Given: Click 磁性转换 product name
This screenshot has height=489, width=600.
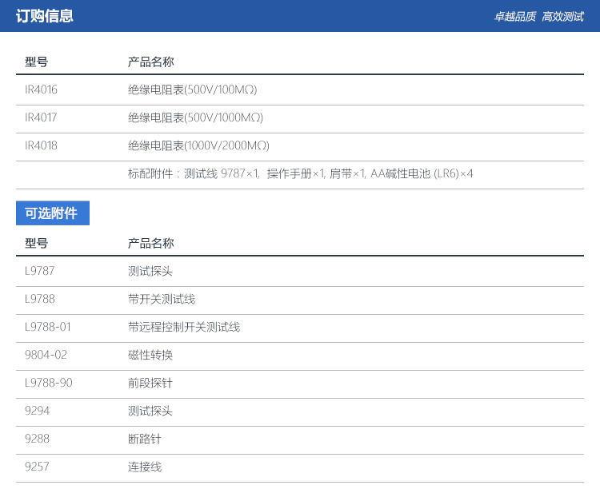Looking at the screenshot, I should [x=150, y=355].
